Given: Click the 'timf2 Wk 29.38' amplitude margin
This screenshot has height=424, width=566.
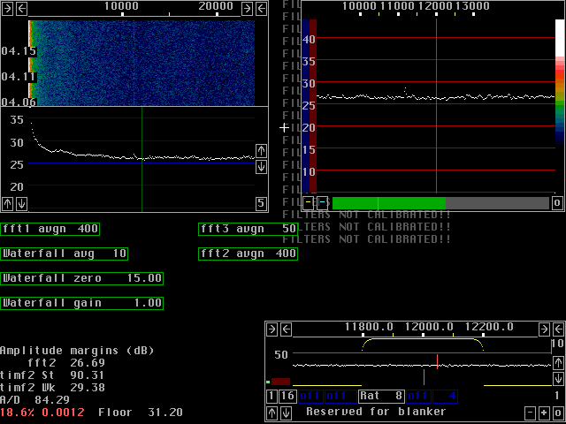Looking at the screenshot, I should [52, 388].
